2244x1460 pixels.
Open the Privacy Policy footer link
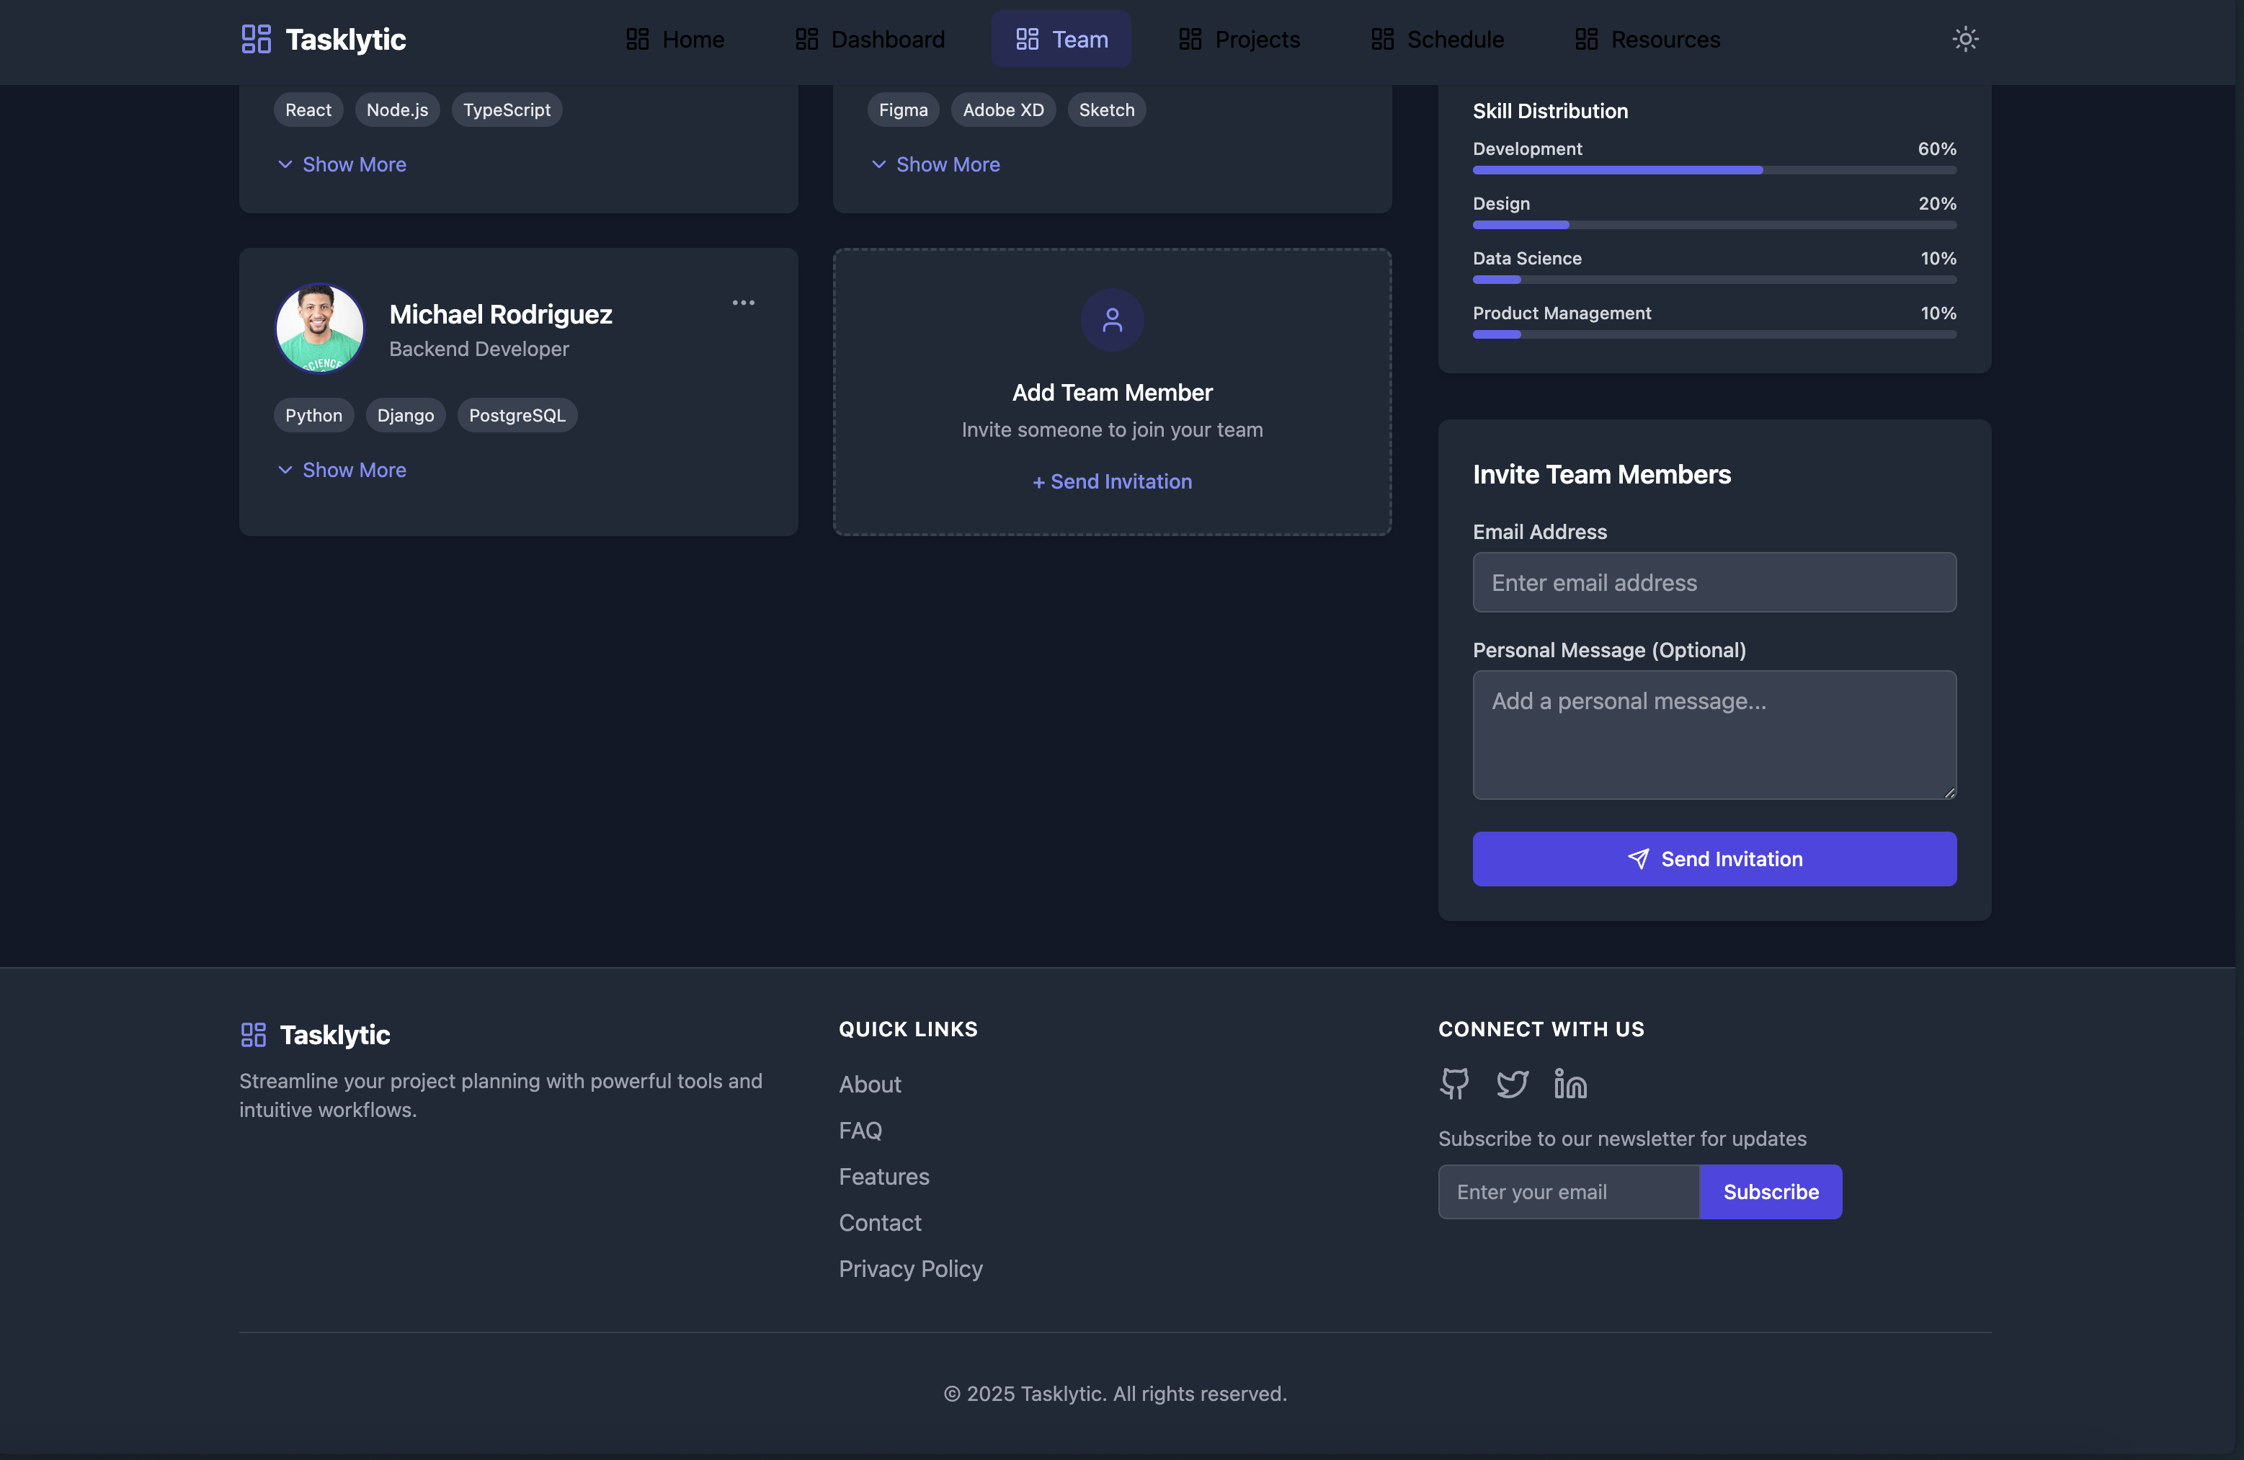[910, 1268]
